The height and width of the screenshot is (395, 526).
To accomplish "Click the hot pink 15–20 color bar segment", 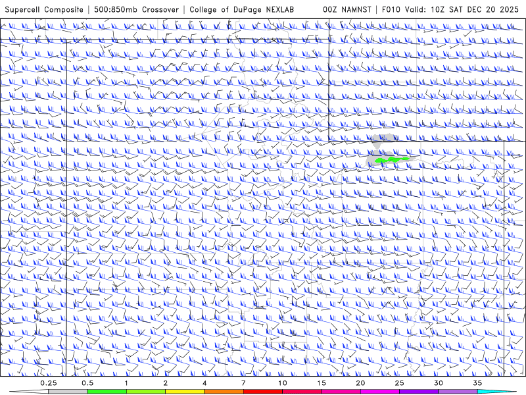I will pyautogui.click(x=341, y=392).
